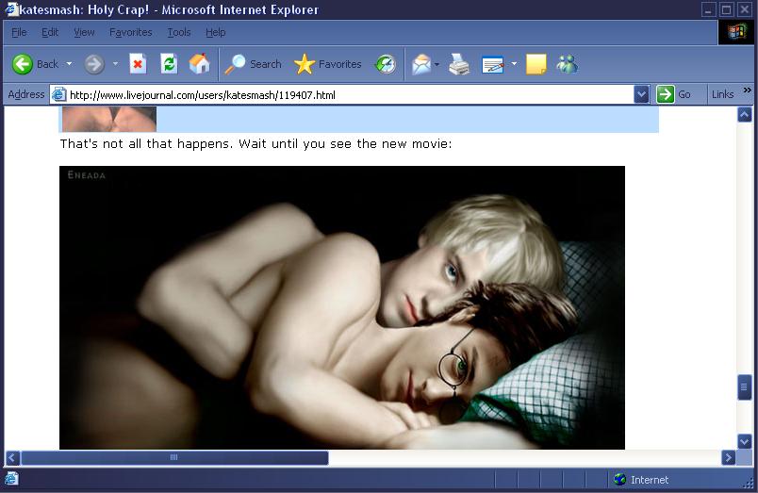
Task: Open the Forward history dropdown arrow
Action: 115,64
